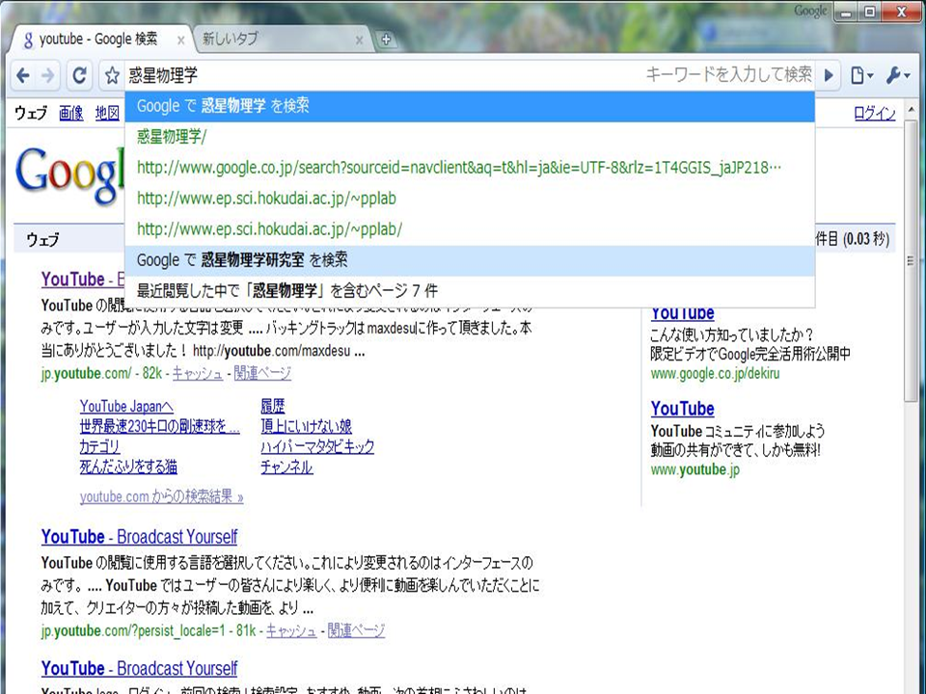The image size is (926, 694).
Task: Open YouTube ad above コミュニティに参加しよう
Action: pos(682,409)
